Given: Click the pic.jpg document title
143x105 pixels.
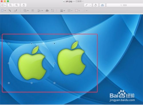Looking at the screenshot, I should click(69, 1).
